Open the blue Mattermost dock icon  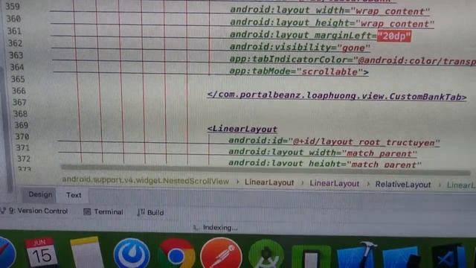pyautogui.click(x=132, y=253)
